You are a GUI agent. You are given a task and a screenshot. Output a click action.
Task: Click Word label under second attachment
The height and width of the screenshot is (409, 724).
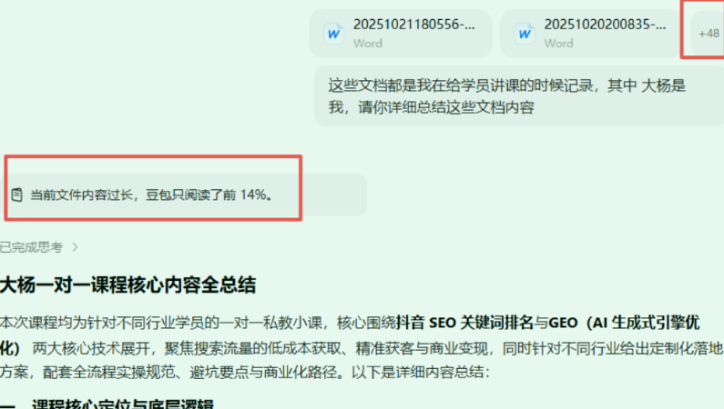click(558, 44)
